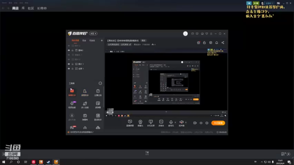Open the user avatar in the companion title bar
This screenshot has height=165, width=294.
(185, 33)
